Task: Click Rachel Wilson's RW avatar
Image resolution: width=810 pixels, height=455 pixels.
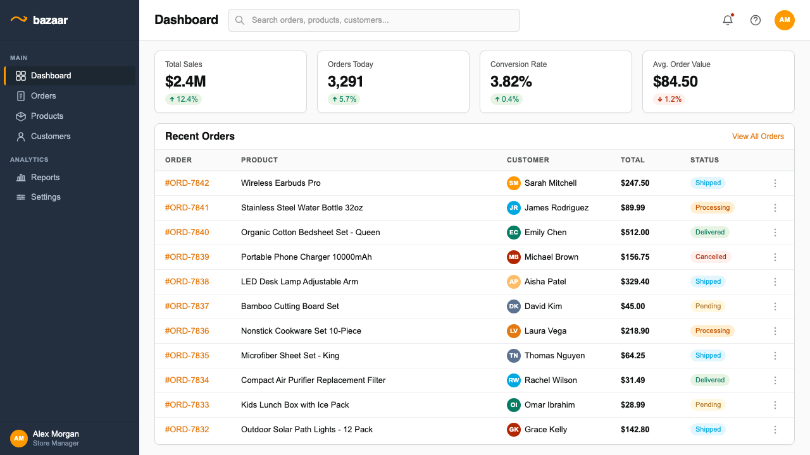Action: pos(514,380)
